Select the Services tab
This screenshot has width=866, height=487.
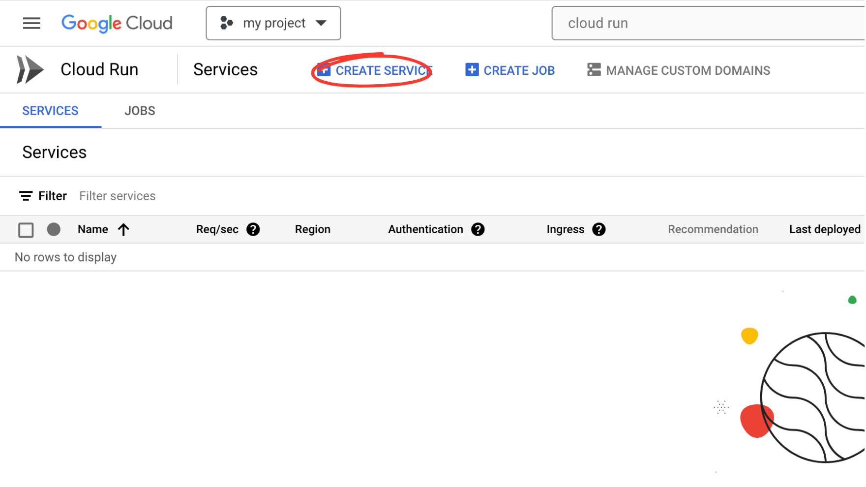tap(50, 110)
